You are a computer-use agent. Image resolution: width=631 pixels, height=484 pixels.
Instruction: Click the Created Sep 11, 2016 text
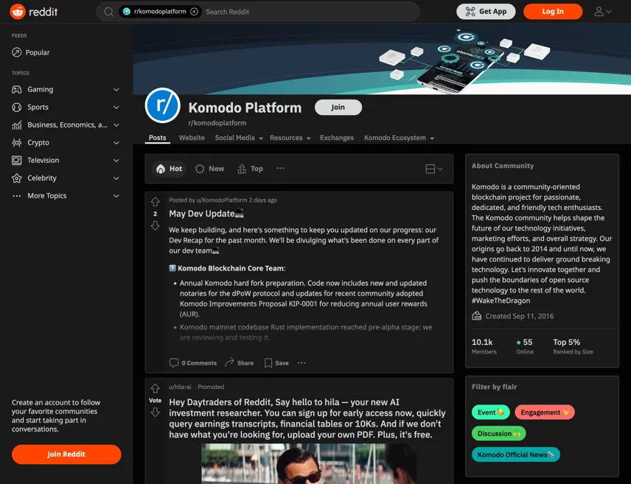[x=519, y=316]
